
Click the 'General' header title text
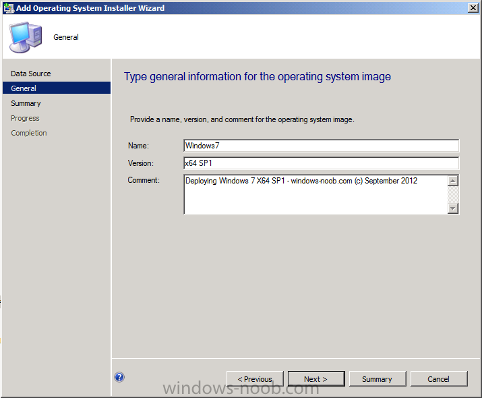coord(66,37)
